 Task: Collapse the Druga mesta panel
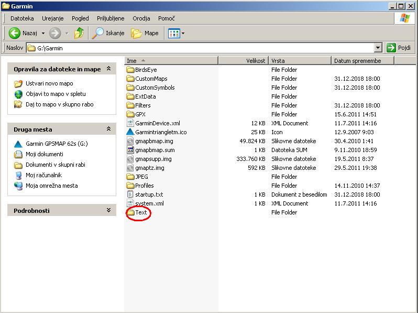109,129
